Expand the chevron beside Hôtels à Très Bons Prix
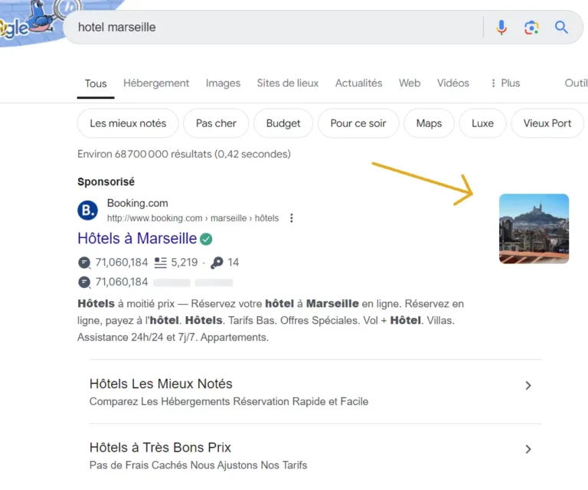 coord(528,449)
